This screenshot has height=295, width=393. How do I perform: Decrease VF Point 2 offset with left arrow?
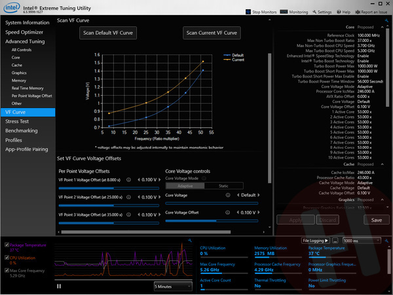click(x=139, y=197)
